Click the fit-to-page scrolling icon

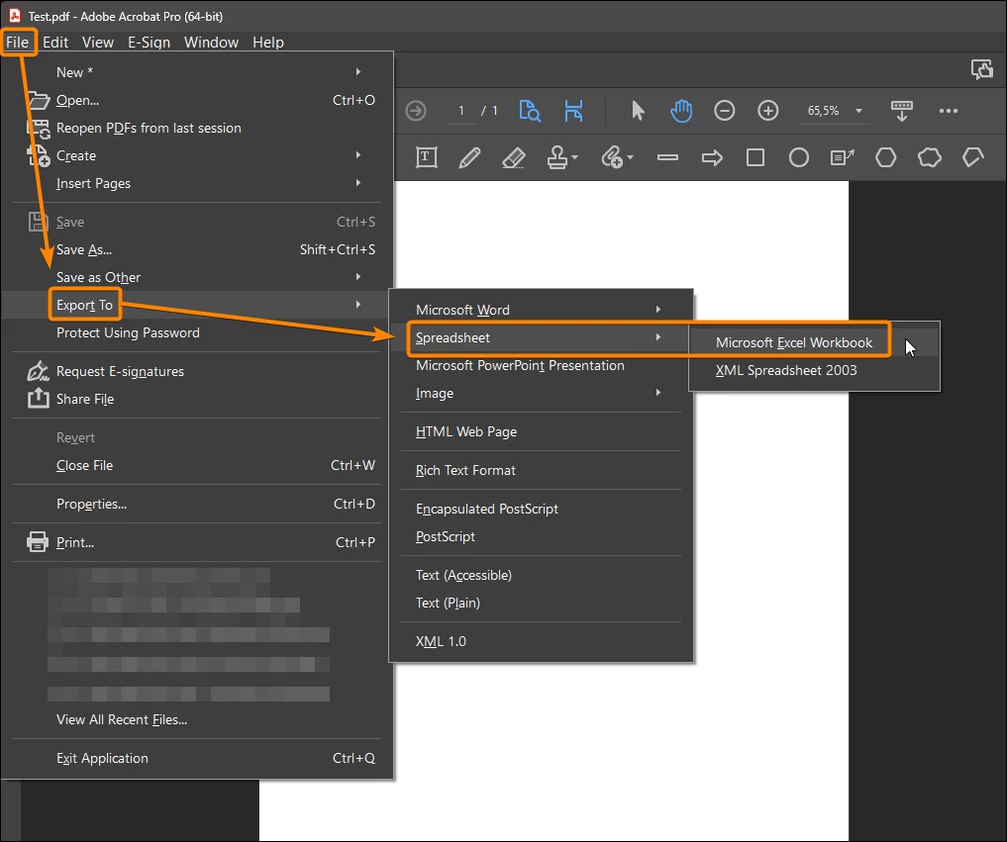point(573,111)
